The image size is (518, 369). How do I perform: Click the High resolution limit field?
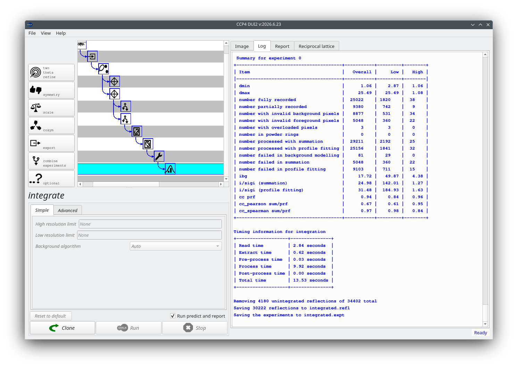150,224
